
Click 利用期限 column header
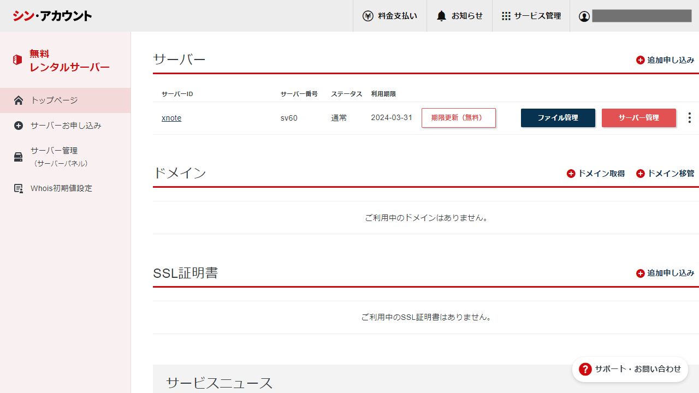click(x=383, y=94)
